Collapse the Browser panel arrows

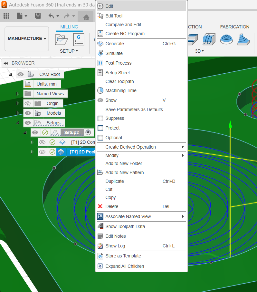6,63
